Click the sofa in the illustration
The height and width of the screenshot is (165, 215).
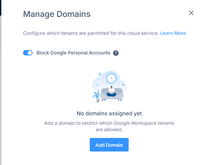coord(112,94)
